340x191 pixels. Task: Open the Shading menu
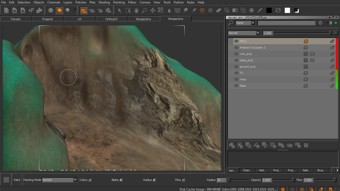(104, 3)
